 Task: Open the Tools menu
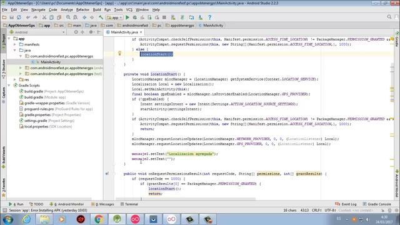[x=118, y=10]
